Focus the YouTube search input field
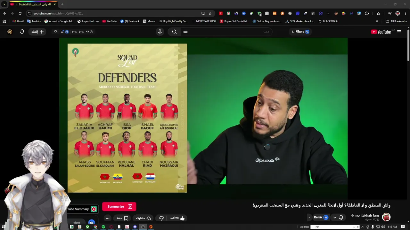The image size is (410, 230). tap(226, 32)
